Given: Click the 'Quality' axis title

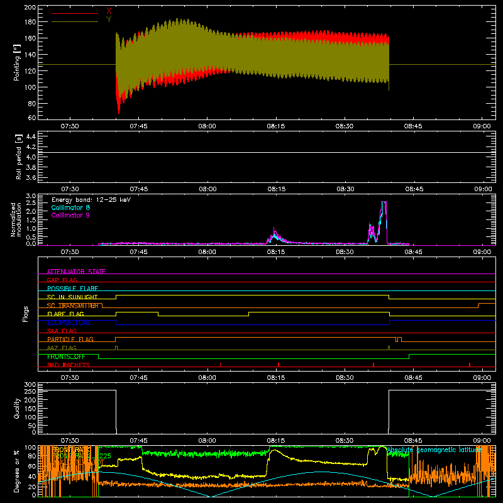Looking at the screenshot, I should pos(17,408).
